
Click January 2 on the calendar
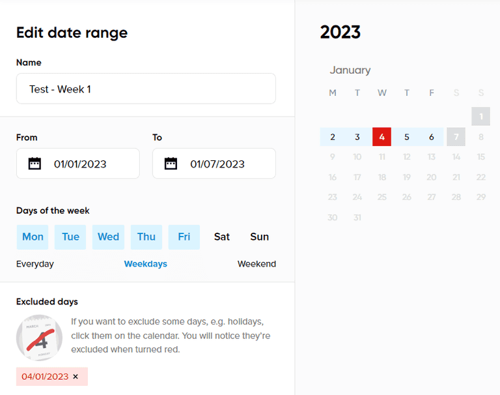[333, 137]
